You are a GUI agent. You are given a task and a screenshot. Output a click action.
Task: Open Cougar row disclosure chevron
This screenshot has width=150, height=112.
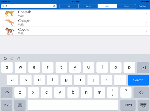click(146, 22)
